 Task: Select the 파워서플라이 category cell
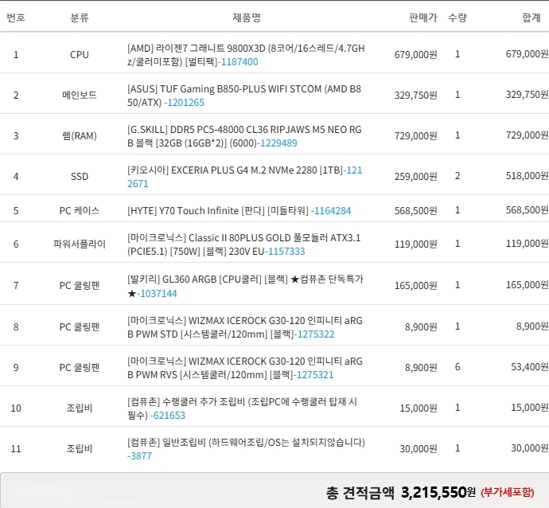pyautogui.click(x=80, y=244)
